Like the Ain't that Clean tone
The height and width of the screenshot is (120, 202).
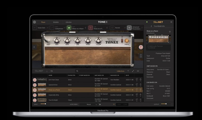click(137, 79)
